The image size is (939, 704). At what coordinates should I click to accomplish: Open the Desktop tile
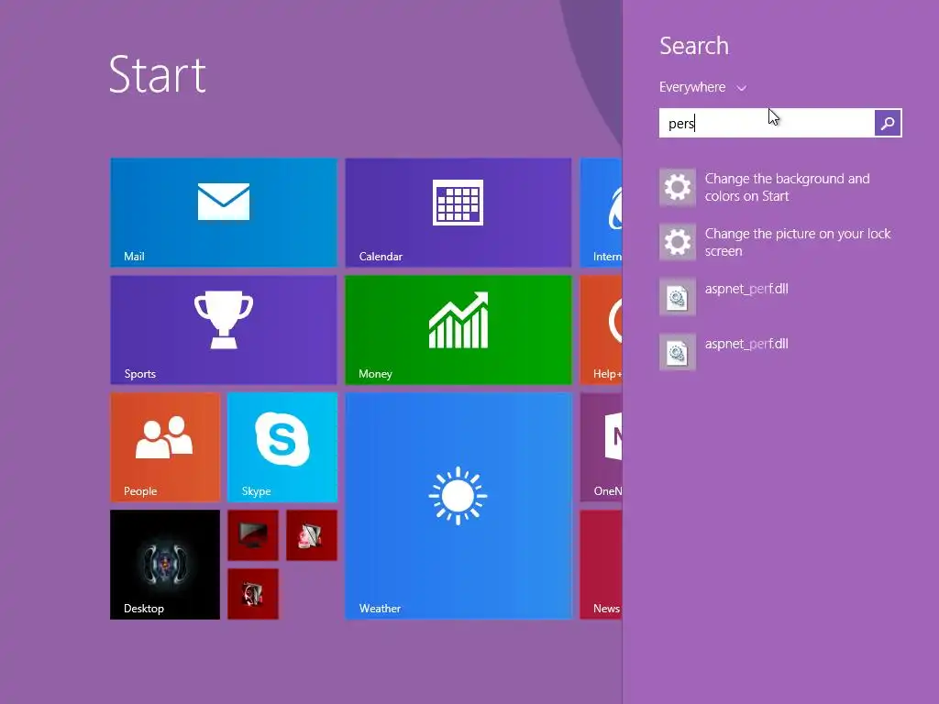pyautogui.click(x=165, y=565)
